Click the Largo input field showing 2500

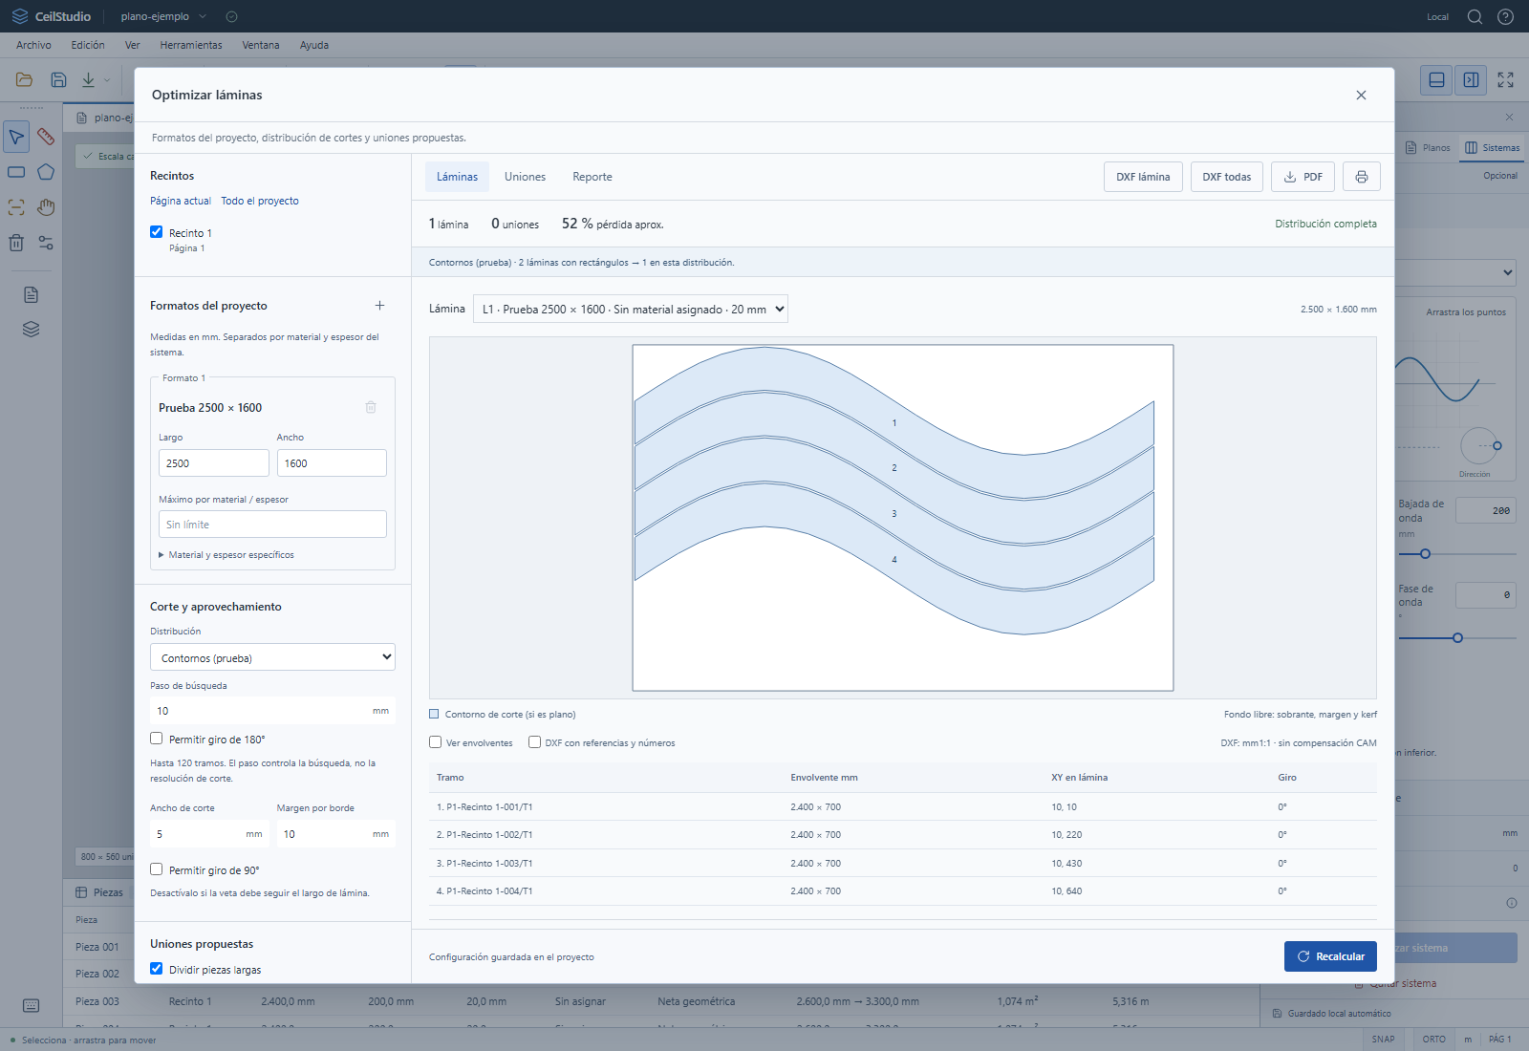[x=213, y=463]
